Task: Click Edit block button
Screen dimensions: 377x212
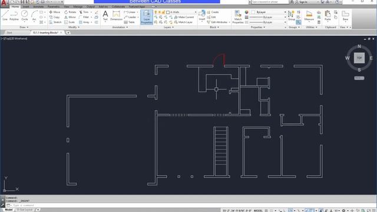Action: coord(211,17)
